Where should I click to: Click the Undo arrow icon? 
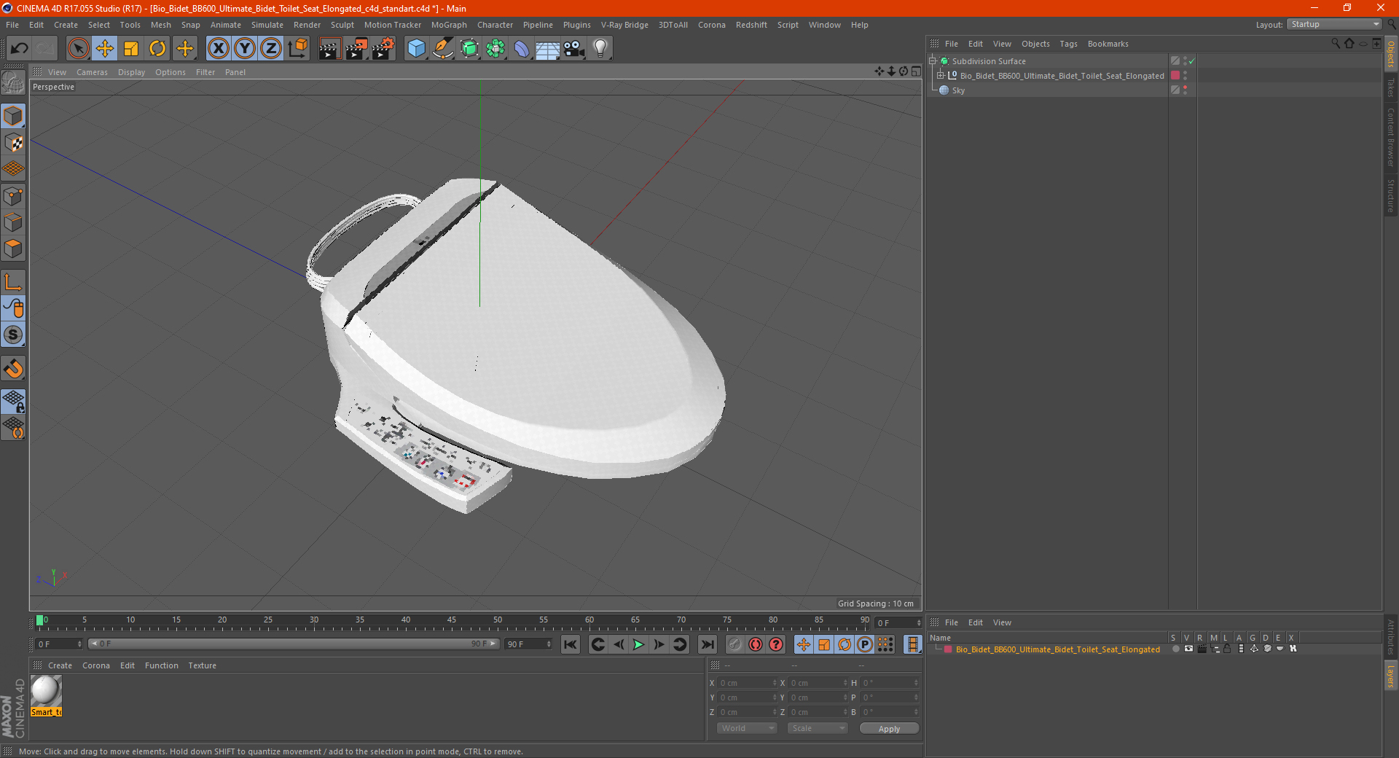pyautogui.click(x=20, y=49)
